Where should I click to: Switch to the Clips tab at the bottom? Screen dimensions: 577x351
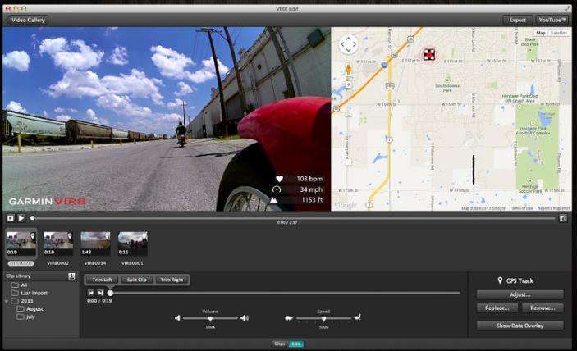(280, 344)
